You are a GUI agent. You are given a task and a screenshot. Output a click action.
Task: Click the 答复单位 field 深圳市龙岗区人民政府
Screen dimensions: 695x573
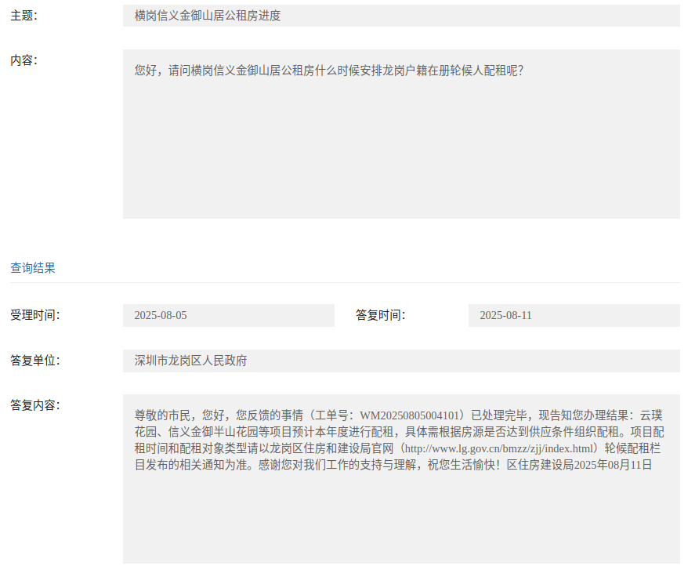[x=401, y=361]
